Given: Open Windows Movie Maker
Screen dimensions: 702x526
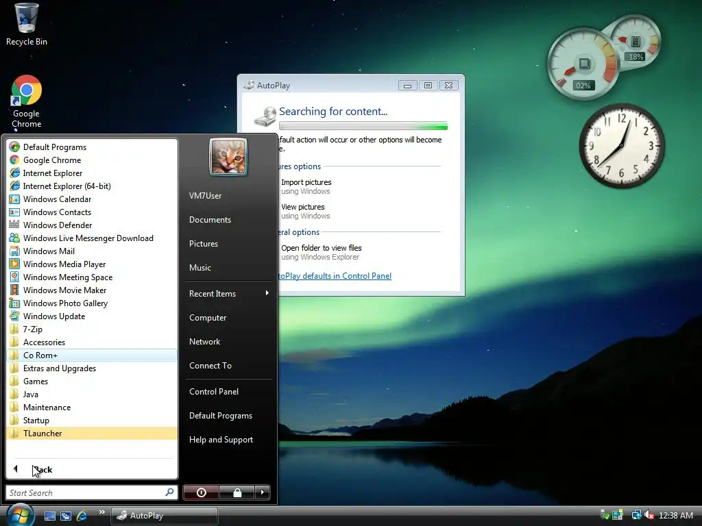Looking at the screenshot, I should coord(93,290).
